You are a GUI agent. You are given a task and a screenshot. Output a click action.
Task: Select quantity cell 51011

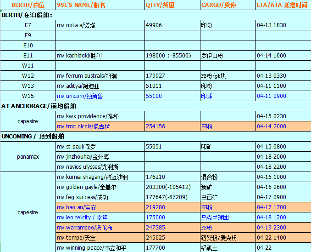point(172,86)
